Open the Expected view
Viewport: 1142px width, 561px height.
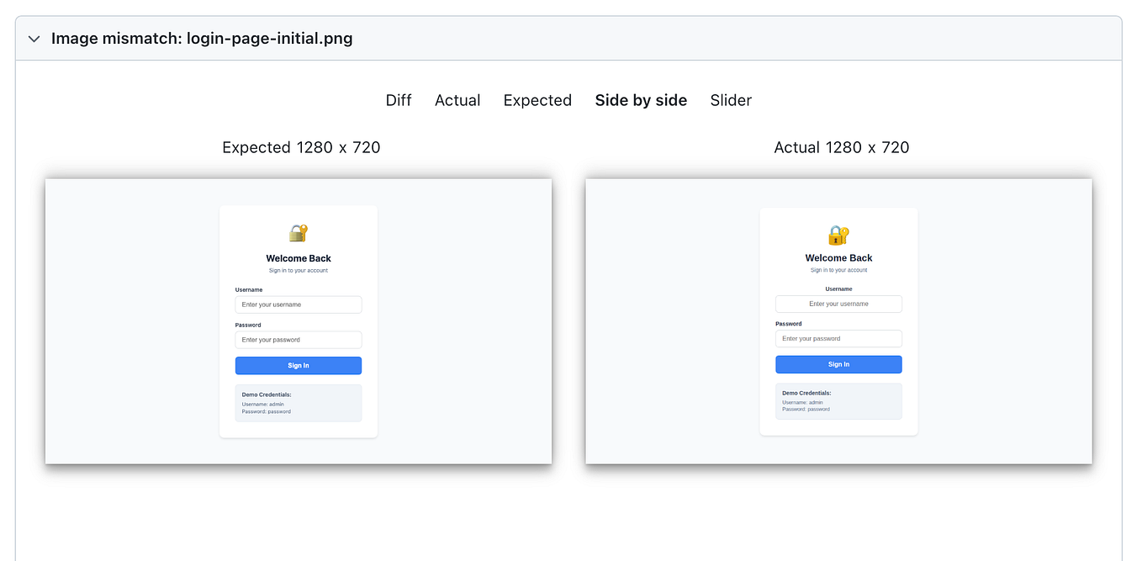[x=537, y=100]
